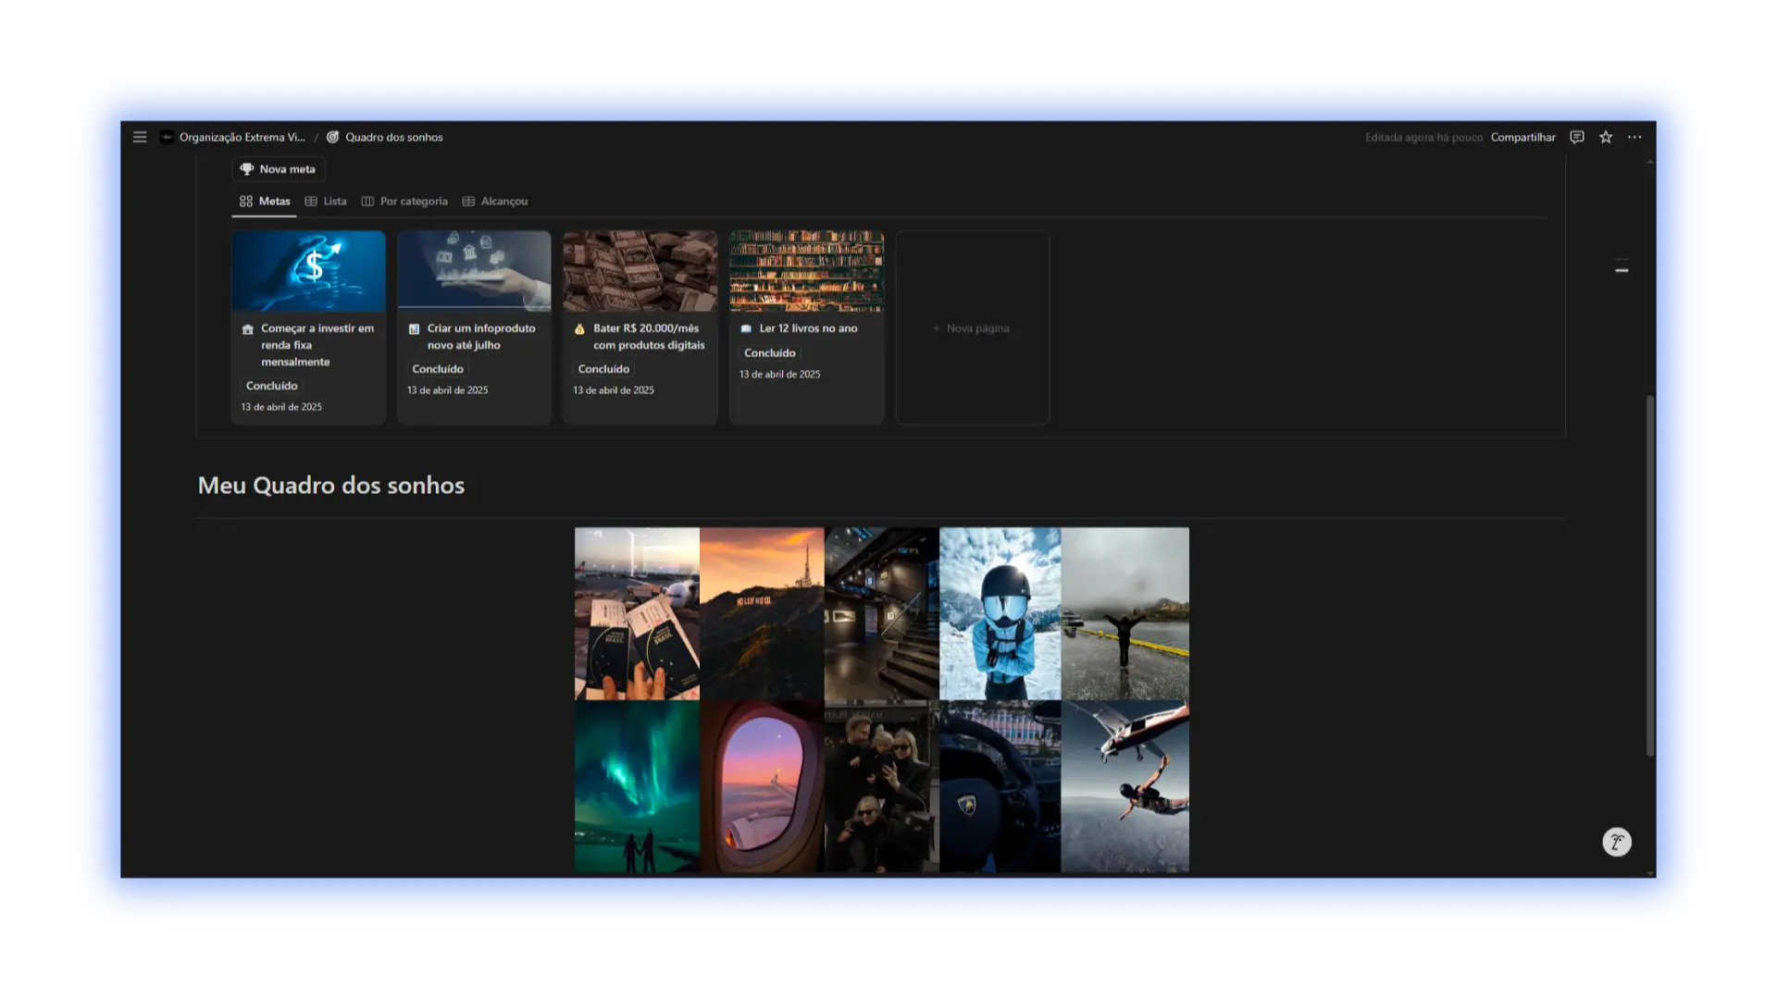Open the Alcançou view tab

coord(495,201)
